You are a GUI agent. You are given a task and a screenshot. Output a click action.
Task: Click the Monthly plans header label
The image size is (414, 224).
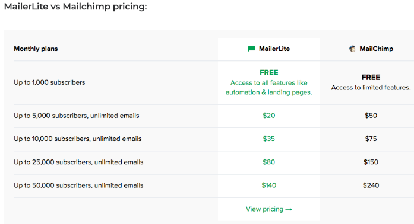pyautogui.click(x=36, y=49)
